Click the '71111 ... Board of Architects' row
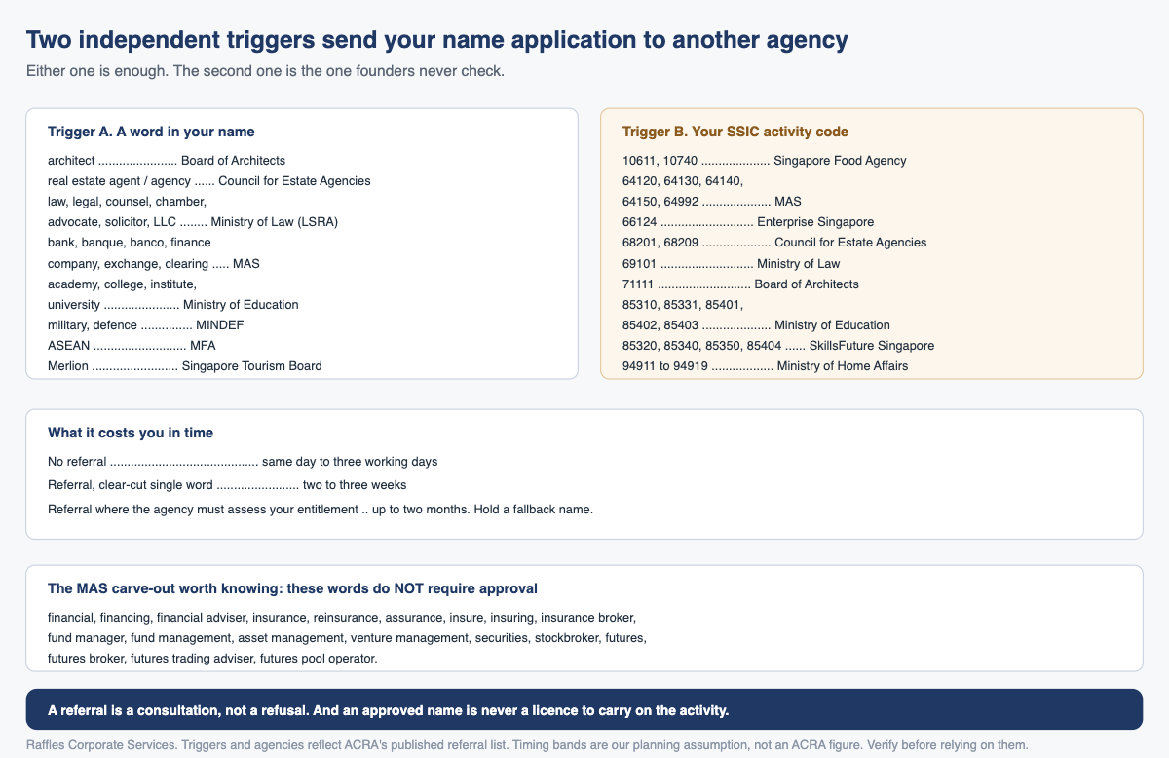 pos(741,284)
